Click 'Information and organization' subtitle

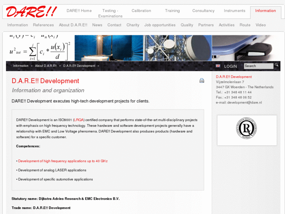(x=48, y=90)
